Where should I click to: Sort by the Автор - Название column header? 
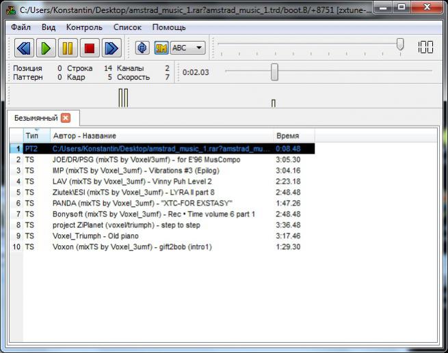coord(84,136)
